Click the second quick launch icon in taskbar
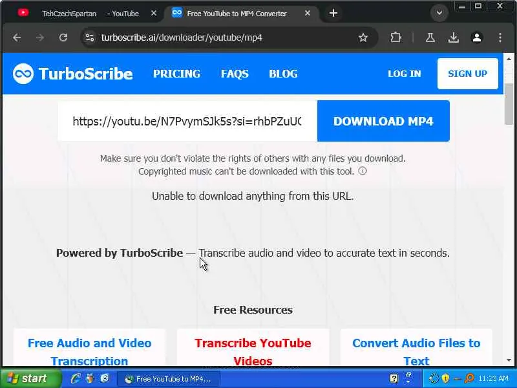Image resolution: width=517 pixels, height=388 pixels. click(x=90, y=378)
